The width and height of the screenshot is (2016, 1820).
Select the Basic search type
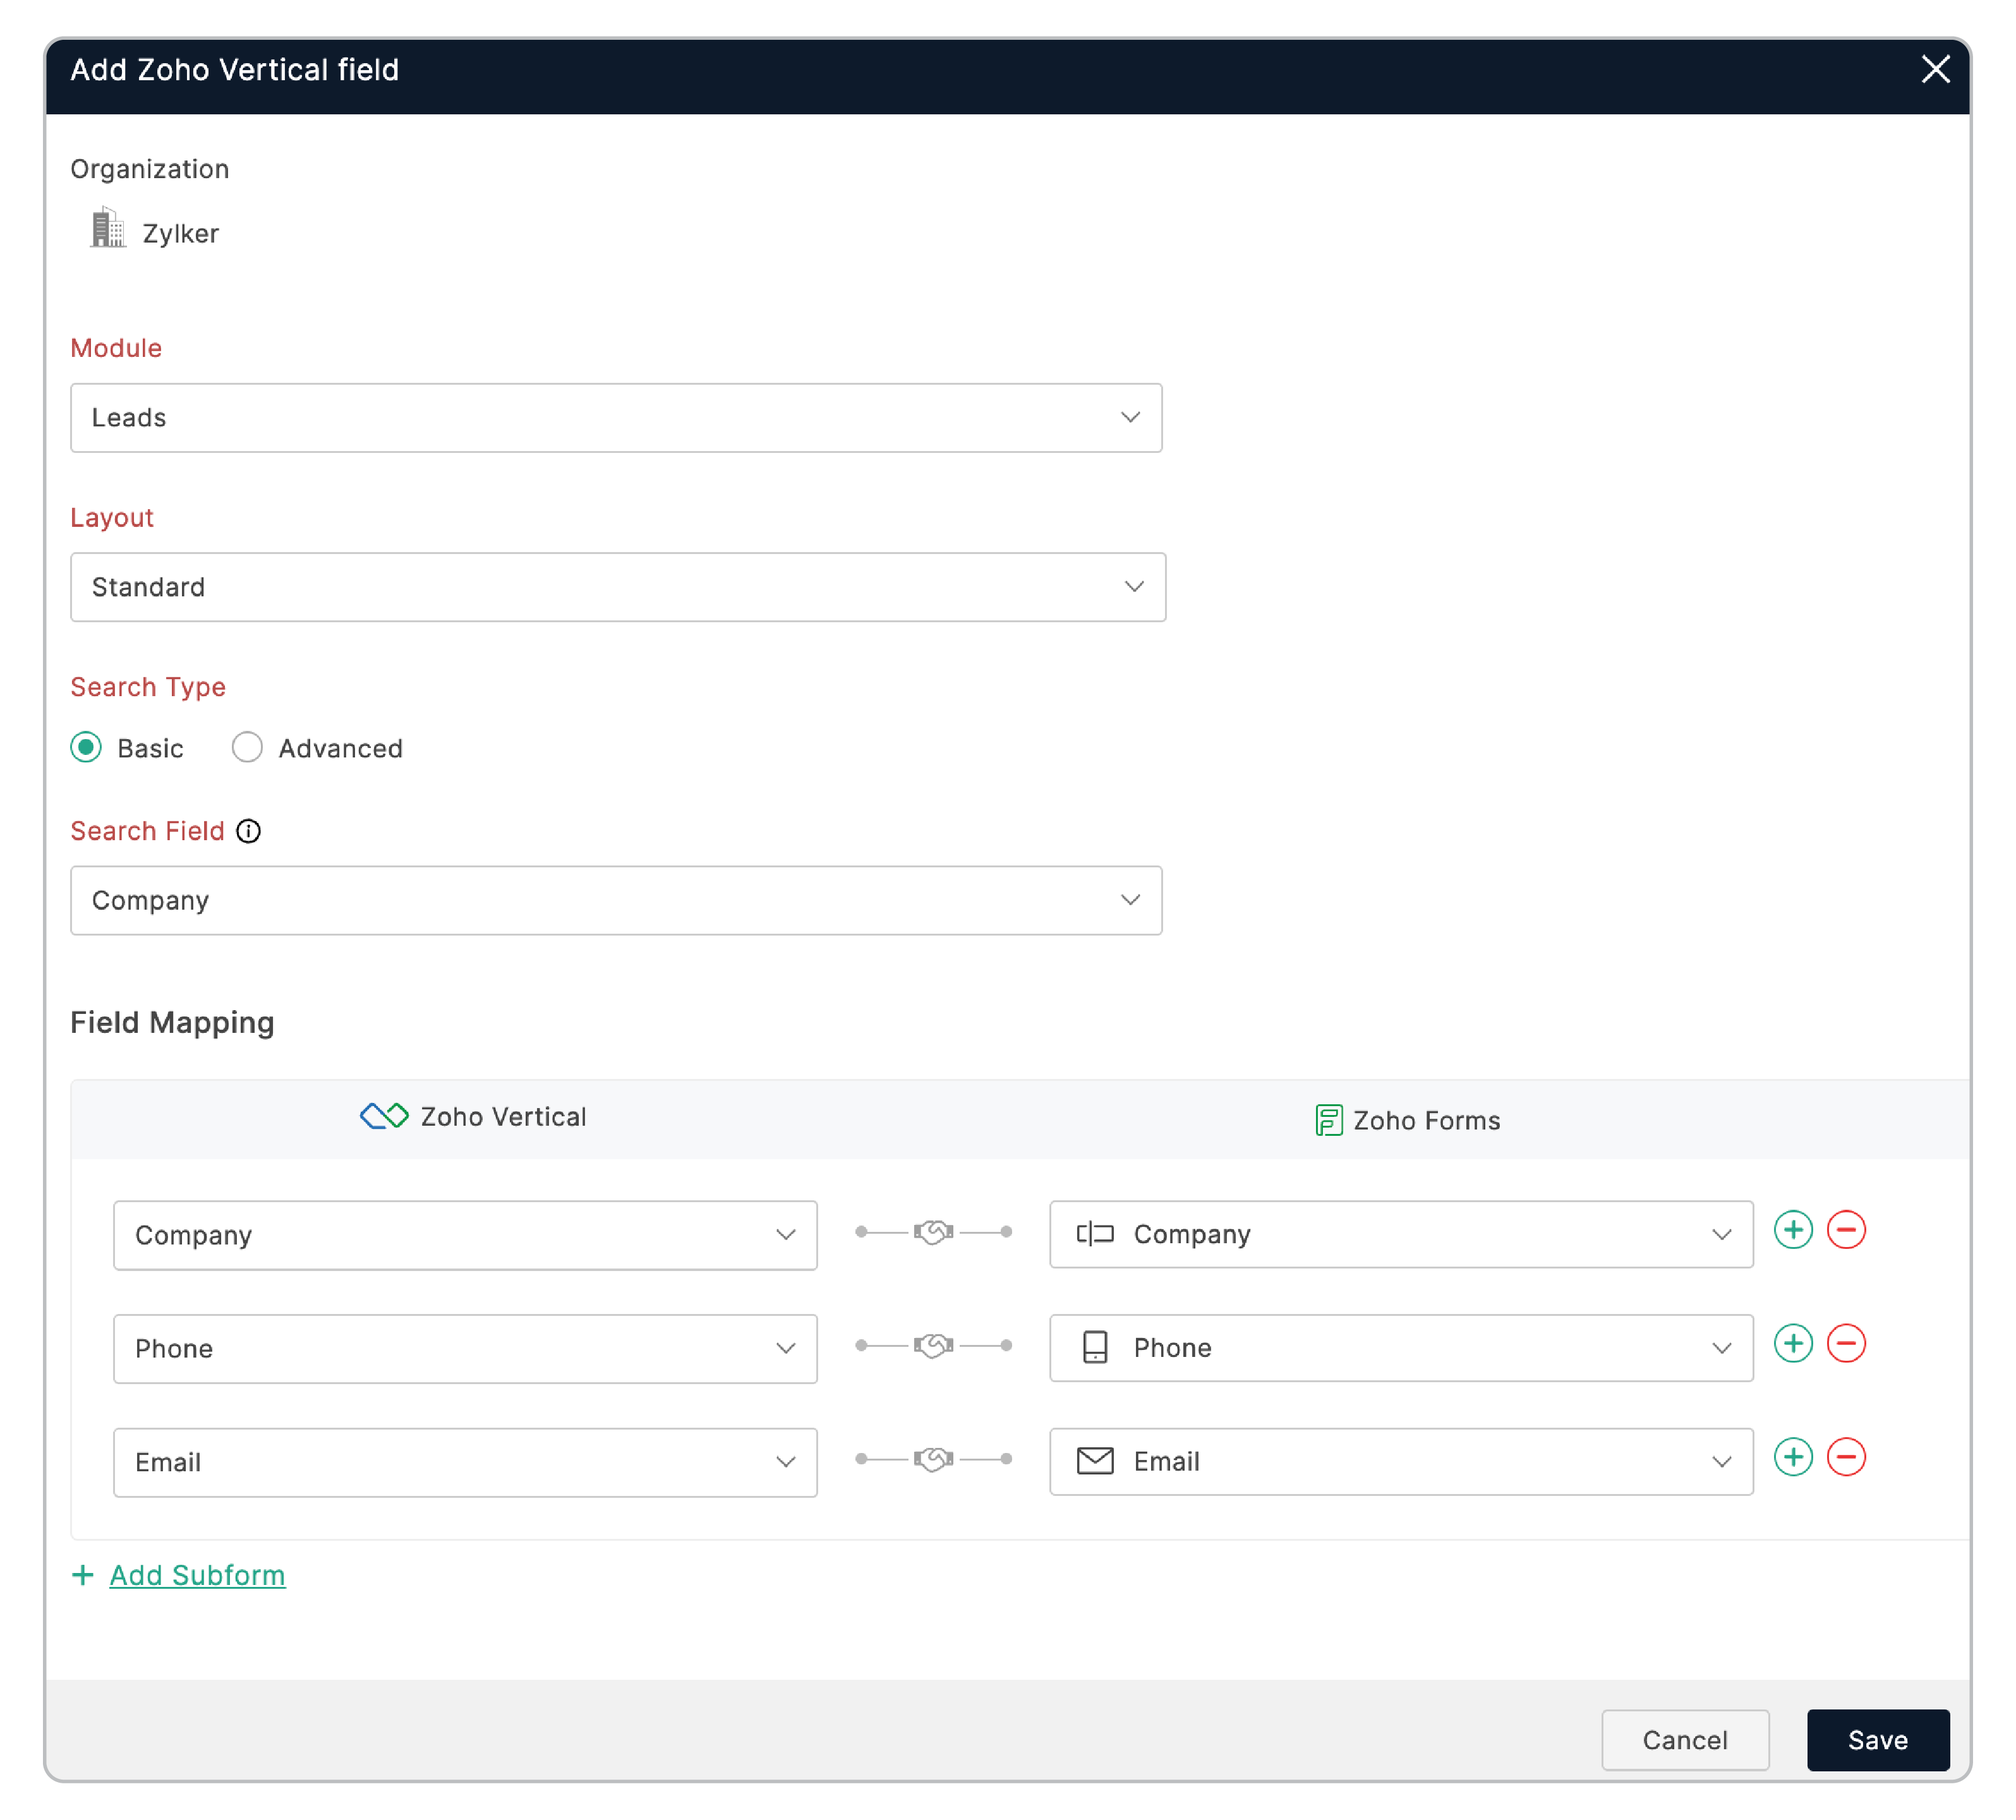point(86,747)
